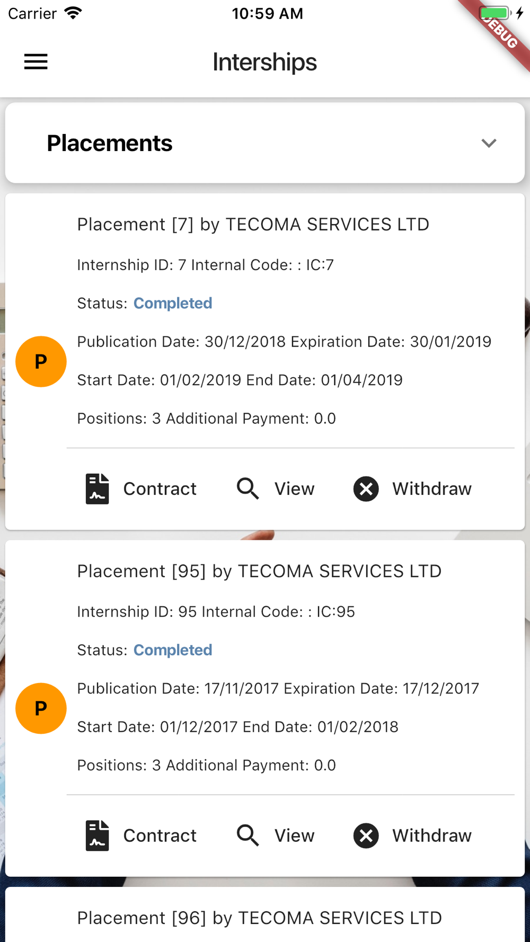Select Placement [7] by TECOMA SERVICES title
The width and height of the screenshot is (530, 942).
click(253, 224)
